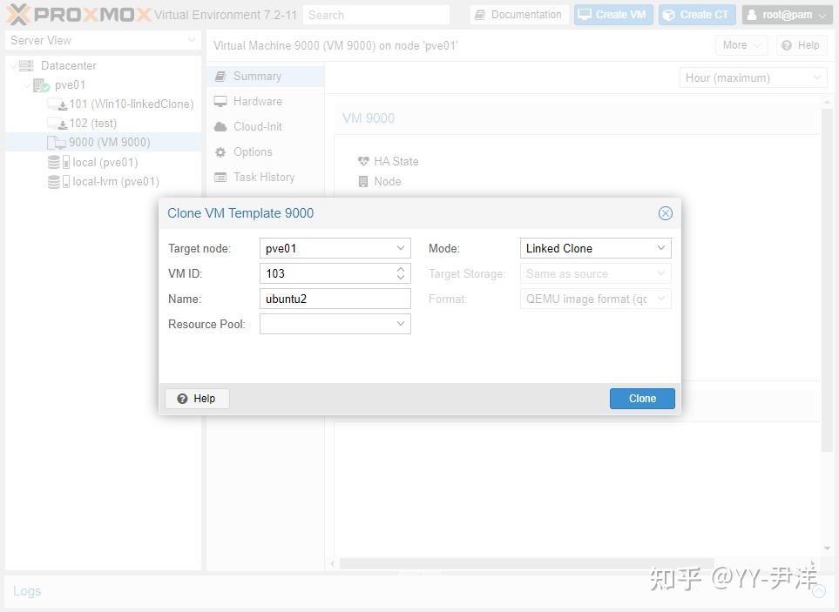Image resolution: width=839 pixels, height=612 pixels.
Task: Click Help inside the clone dialog
Action: click(197, 398)
